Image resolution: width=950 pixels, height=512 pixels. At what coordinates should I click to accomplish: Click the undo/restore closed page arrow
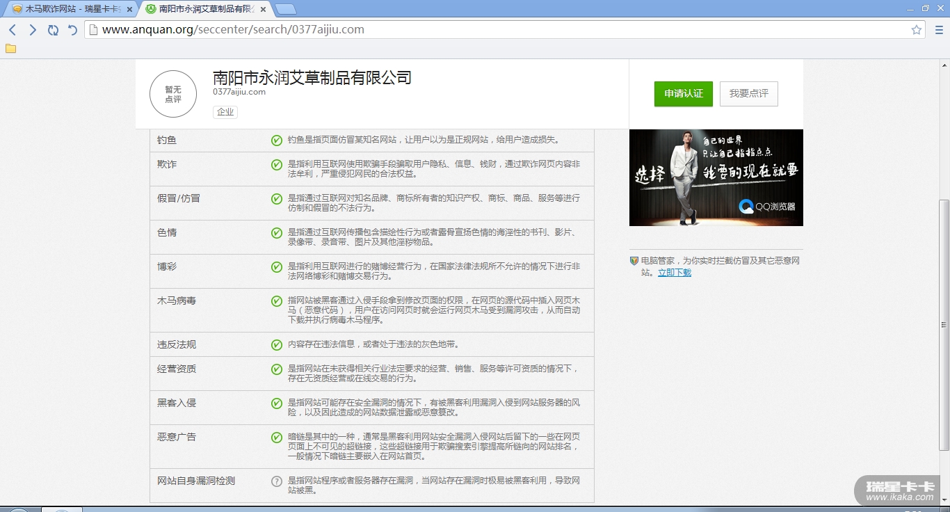72,30
